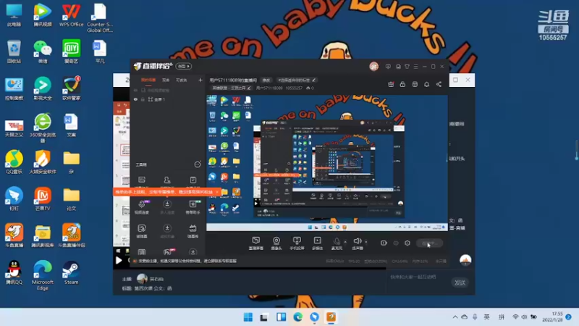Open Windows Start button on taskbar
This screenshot has height=326, width=579.
click(248, 317)
